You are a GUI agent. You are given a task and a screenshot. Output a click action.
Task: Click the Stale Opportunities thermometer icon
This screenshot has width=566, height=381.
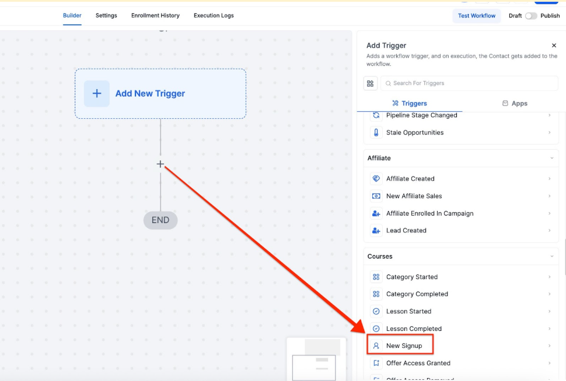pyautogui.click(x=376, y=133)
